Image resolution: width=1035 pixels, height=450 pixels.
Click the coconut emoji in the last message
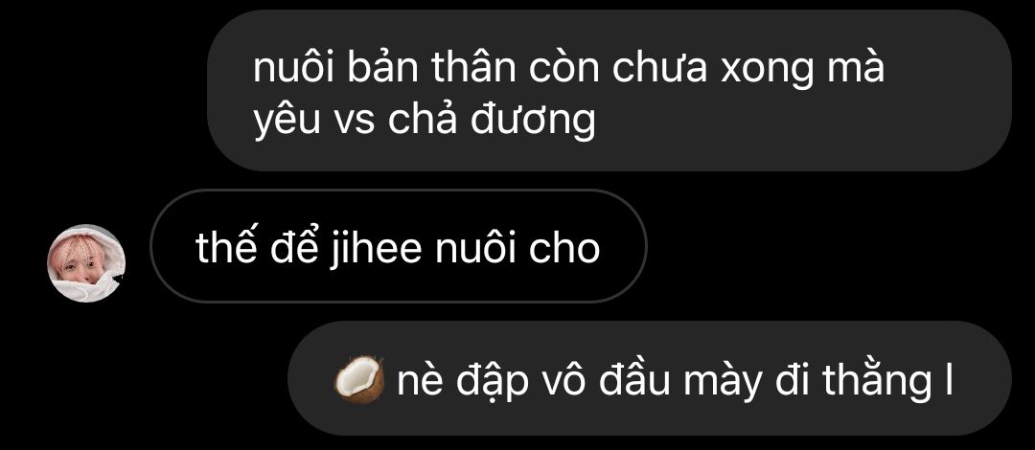359,379
